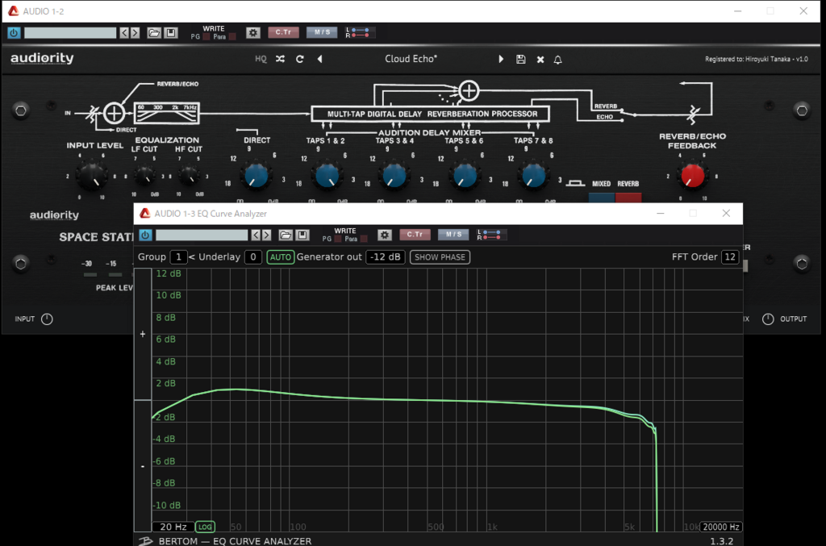Edit the 20000 Hz maximum frequency field
The width and height of the screenshot is (826, 546).
[x=721, y=527]
